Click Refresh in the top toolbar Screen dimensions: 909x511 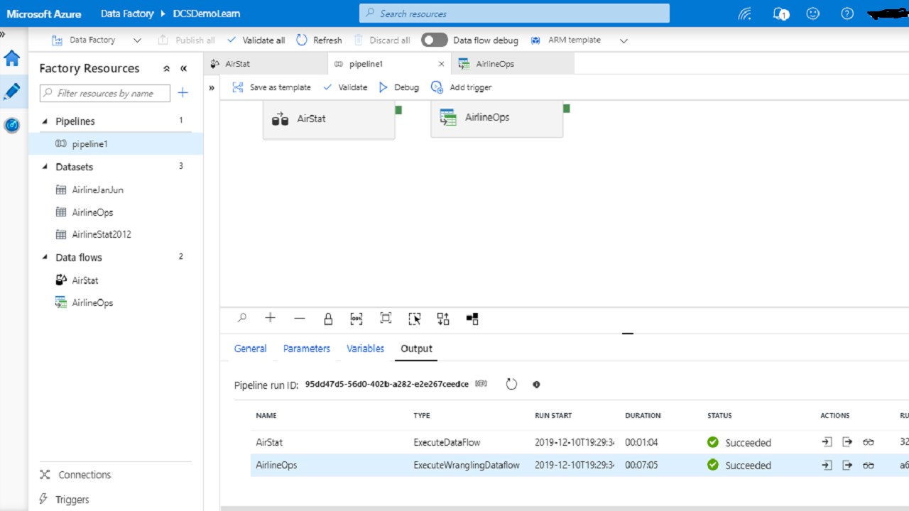tap(319, 40)
